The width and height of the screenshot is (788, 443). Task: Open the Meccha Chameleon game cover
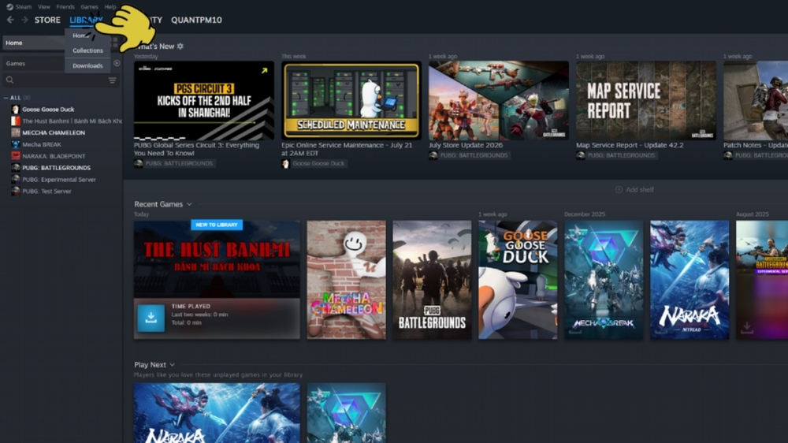(346, 280)
